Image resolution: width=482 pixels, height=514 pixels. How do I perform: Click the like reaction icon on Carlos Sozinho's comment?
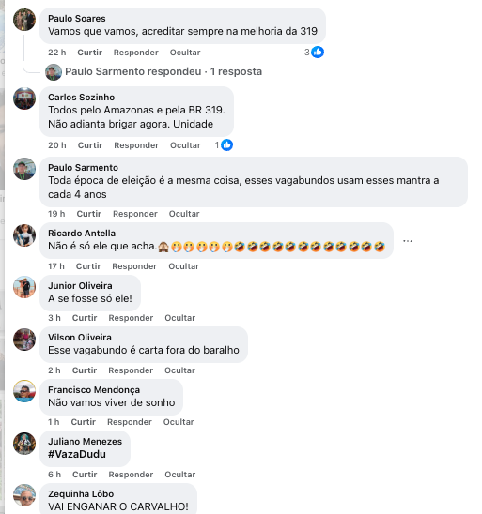[x=226, y=144]
